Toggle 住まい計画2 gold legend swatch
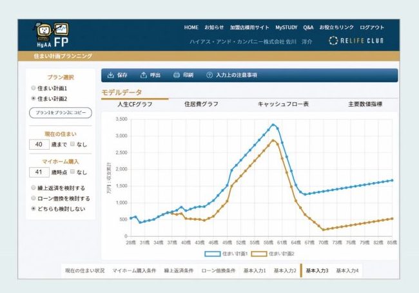Image resolution: width=419 pixels, height=293 pixels. [x=259, y=254]
